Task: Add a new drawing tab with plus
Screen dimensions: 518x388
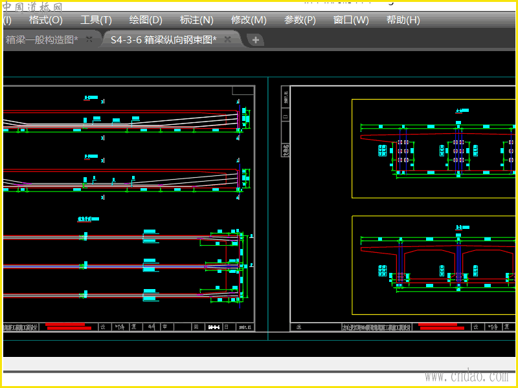Action: 255,40
